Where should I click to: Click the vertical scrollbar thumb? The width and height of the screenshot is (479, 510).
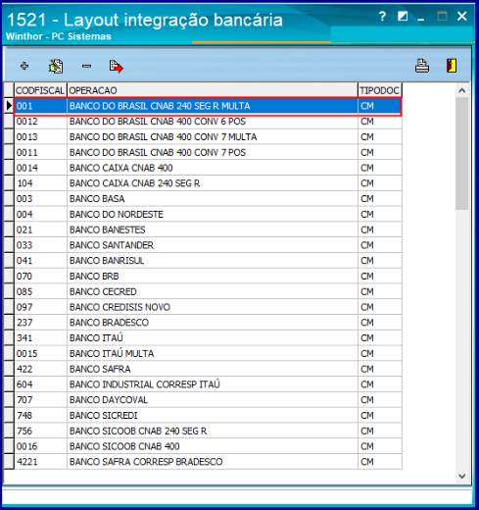(461, 154)
